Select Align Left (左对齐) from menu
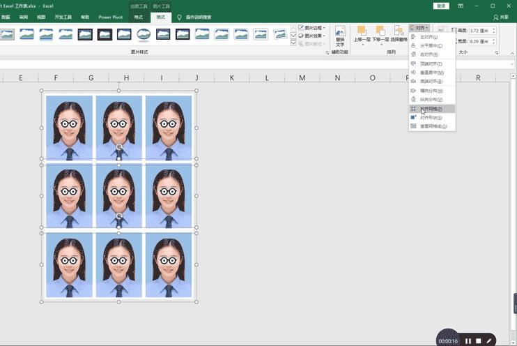Screen dimensions: 517x346 pos(429,37)
